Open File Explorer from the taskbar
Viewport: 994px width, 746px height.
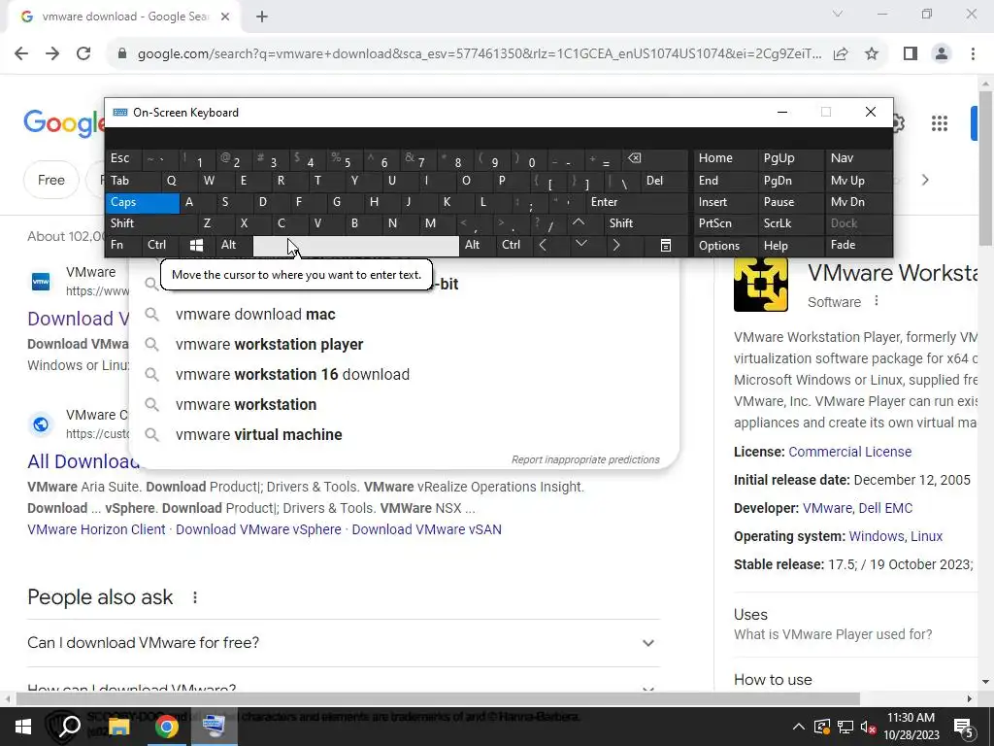(x=117, y=727)
